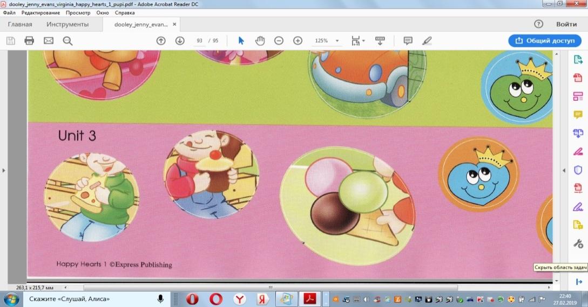Activate the Hand pan tool
The image size is (588, 307).
(260, 40)
